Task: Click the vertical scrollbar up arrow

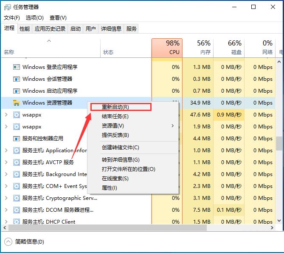Action: (x=279, y=62)
